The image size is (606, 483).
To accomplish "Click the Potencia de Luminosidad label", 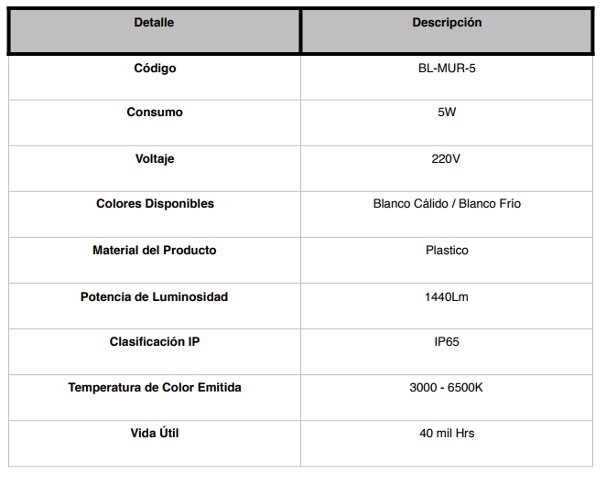I will (154, 297).
